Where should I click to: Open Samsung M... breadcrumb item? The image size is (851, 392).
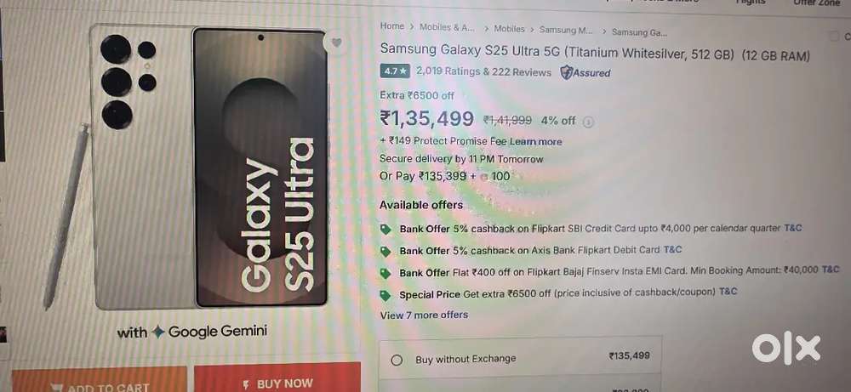566,30
